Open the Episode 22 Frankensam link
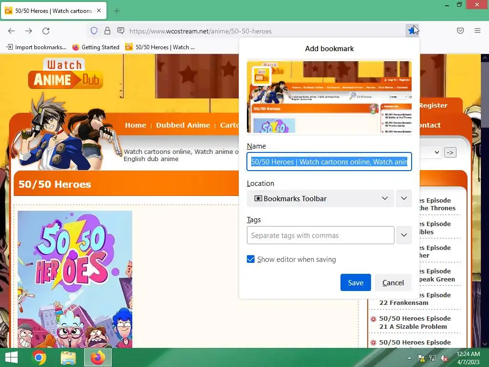Image resolution: width=489 pixels, height=367 pixels. 404,302
